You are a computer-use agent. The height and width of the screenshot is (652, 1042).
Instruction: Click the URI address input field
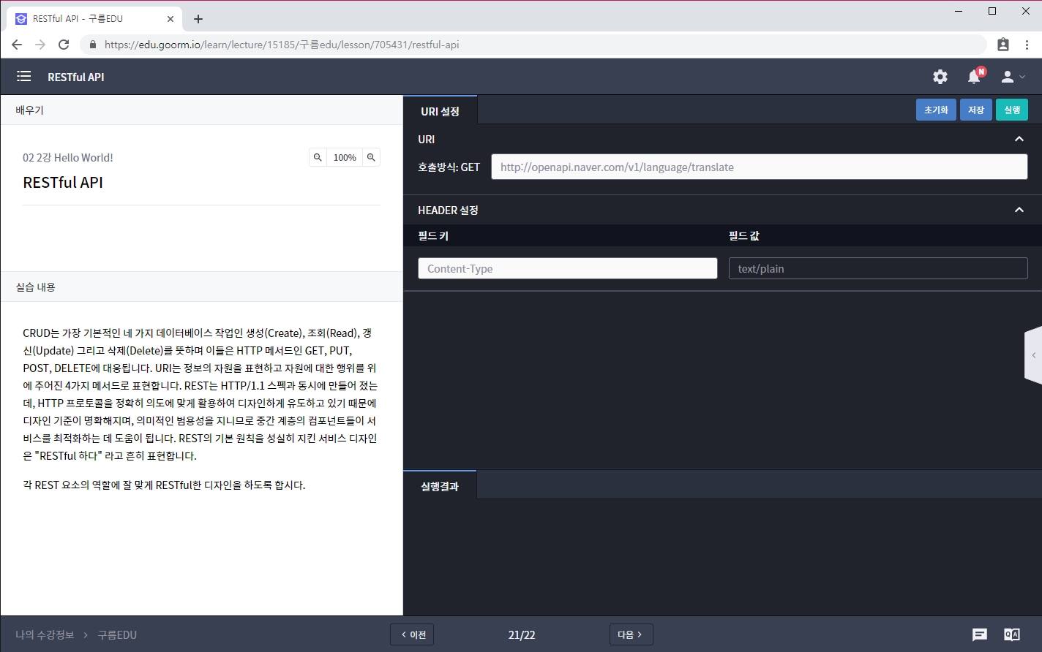click(759, 167)
